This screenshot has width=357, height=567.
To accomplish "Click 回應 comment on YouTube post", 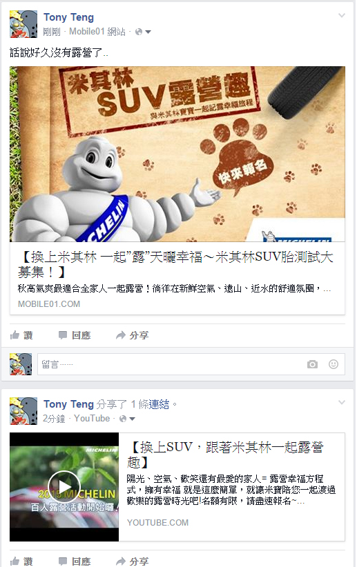I will (75, 561).
